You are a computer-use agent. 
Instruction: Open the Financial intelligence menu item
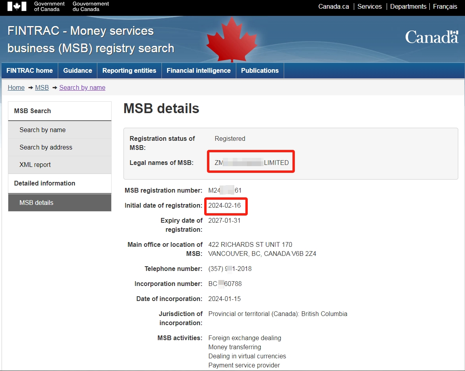pyautogui.click(x=198, y=70)
